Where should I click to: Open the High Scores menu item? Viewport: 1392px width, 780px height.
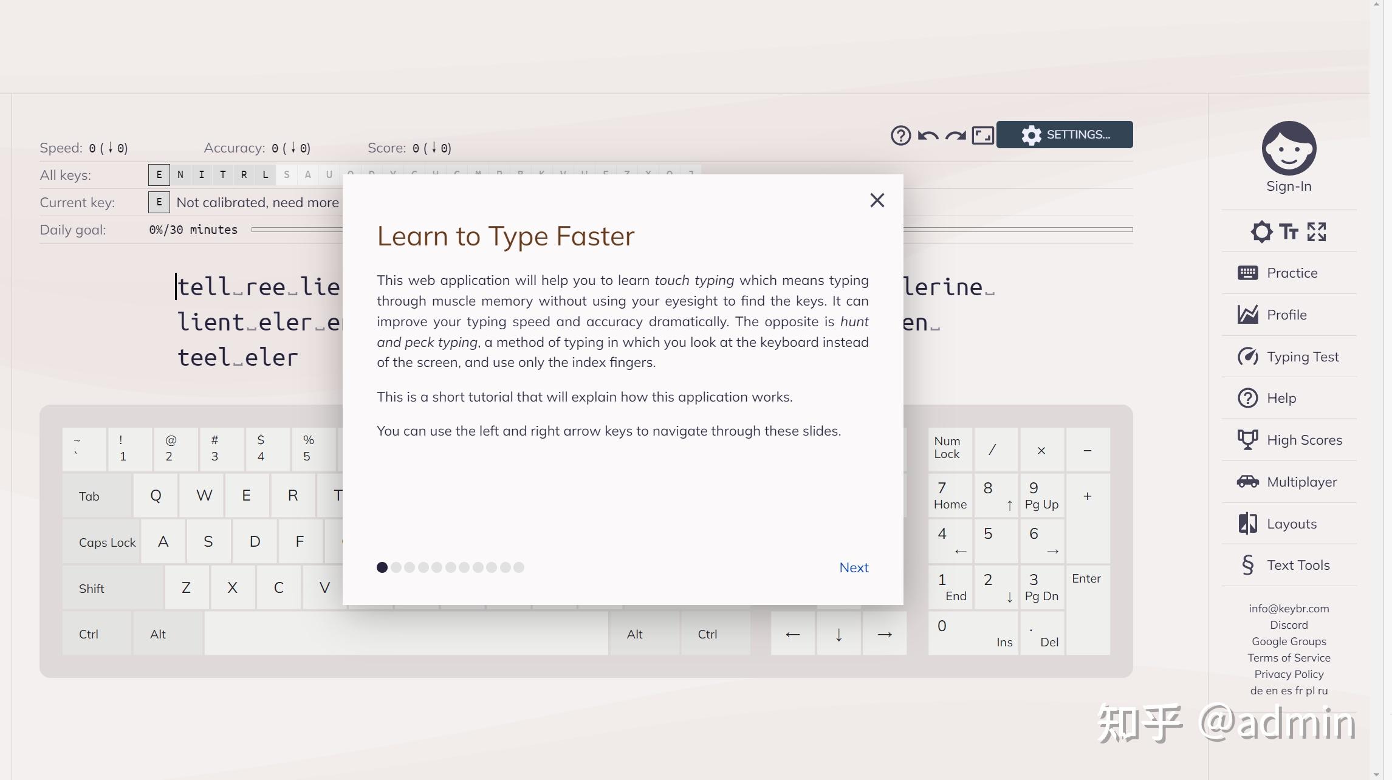pos(1289,440)
